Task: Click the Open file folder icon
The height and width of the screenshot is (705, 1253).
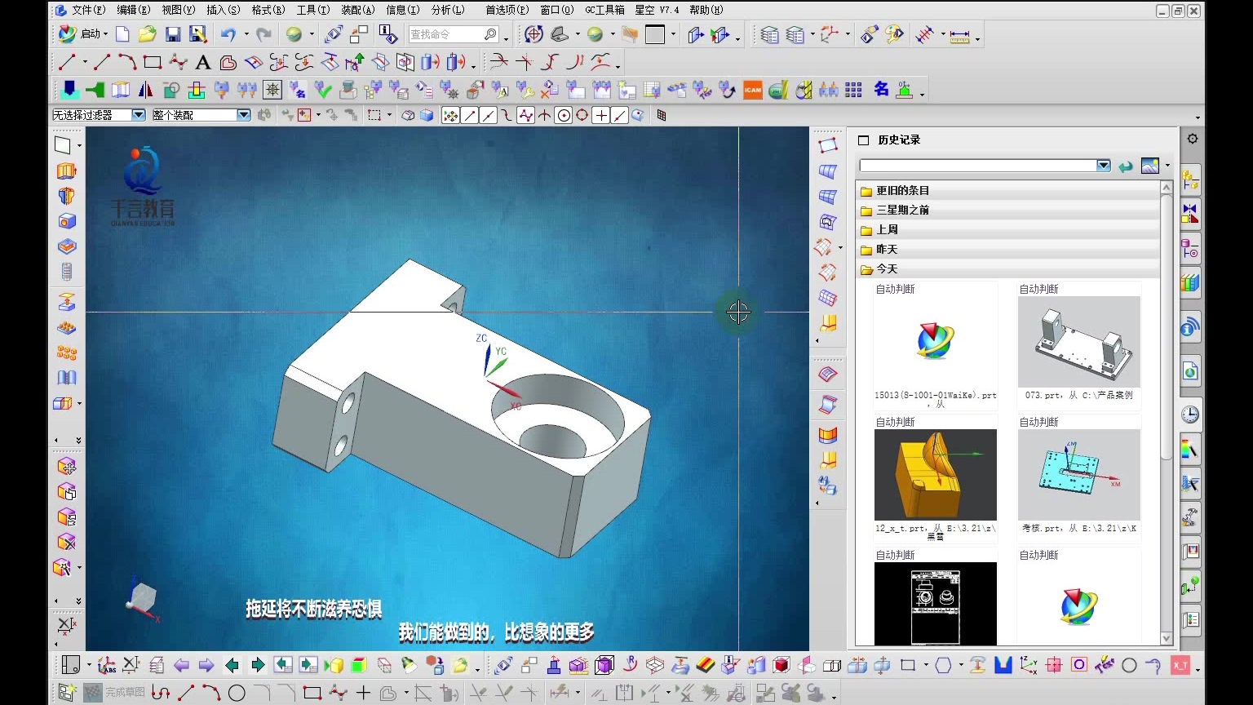Action: (147, 34)
